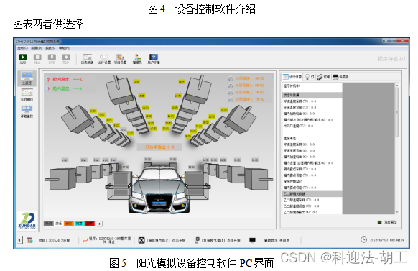Click the info panel scrollbar up arrow
The image size is (418, 271).
tap(397, 86)
